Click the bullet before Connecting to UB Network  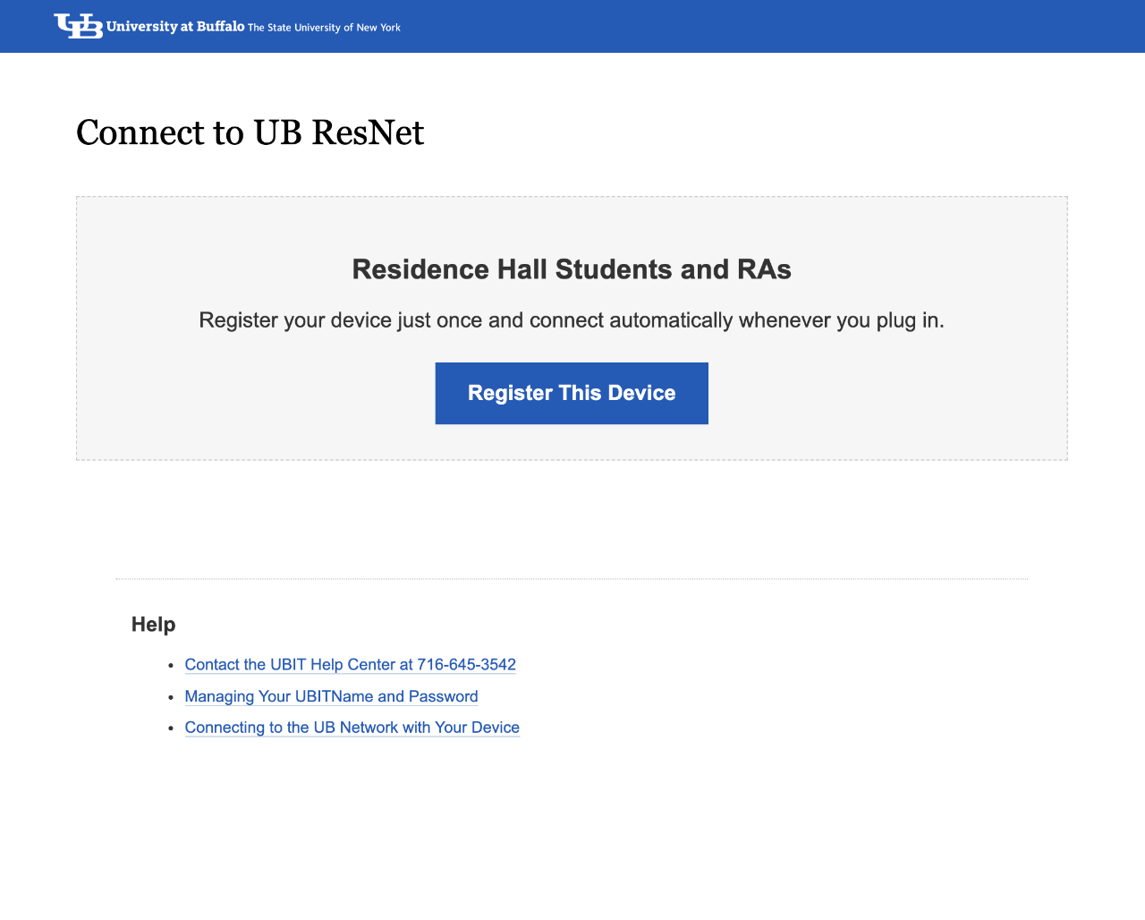(x=170, y=728)
